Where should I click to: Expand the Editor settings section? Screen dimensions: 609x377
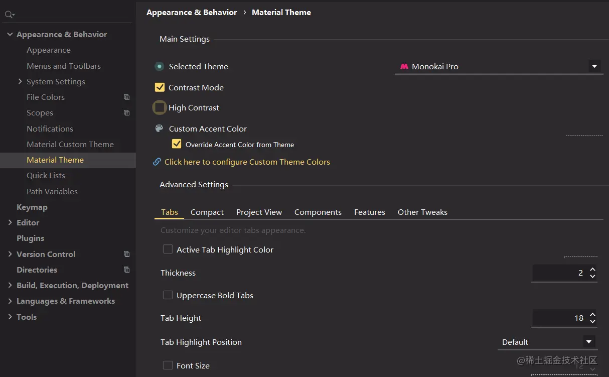(10, 222)
